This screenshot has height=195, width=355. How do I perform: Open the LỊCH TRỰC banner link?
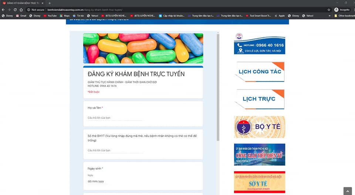pos(260,99)
